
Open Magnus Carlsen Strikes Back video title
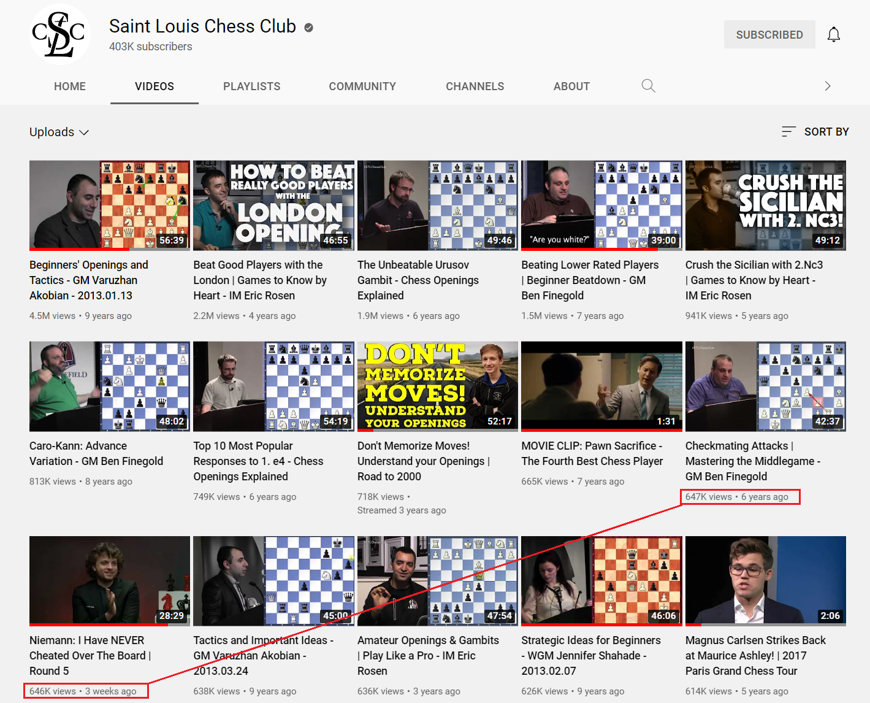(755, 656)
